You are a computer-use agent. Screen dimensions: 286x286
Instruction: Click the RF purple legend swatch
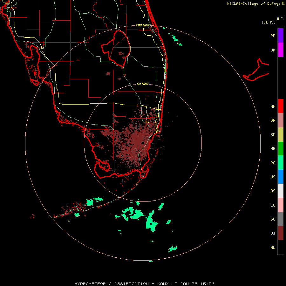[281, 36]
